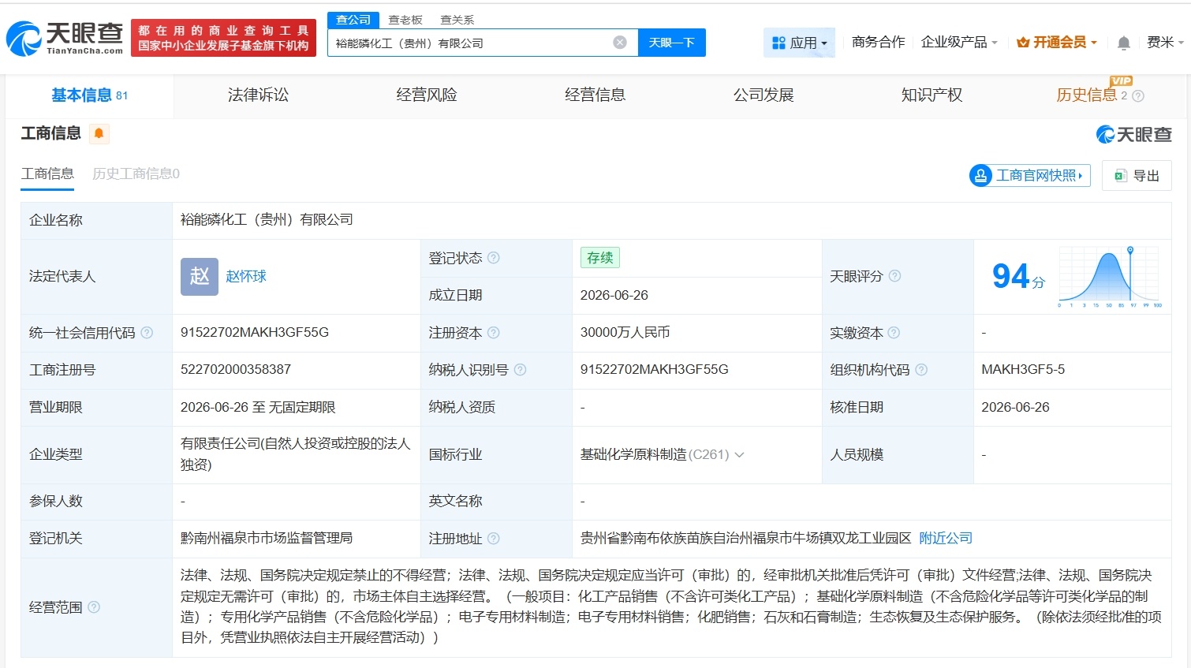Click registration number 522702000358387
This screenshot has width=1191, height=668.
236,370
